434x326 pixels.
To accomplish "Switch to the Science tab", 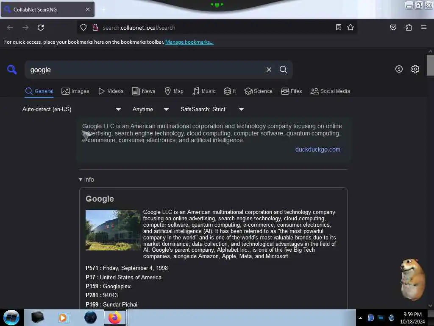I will coord(258,91).
